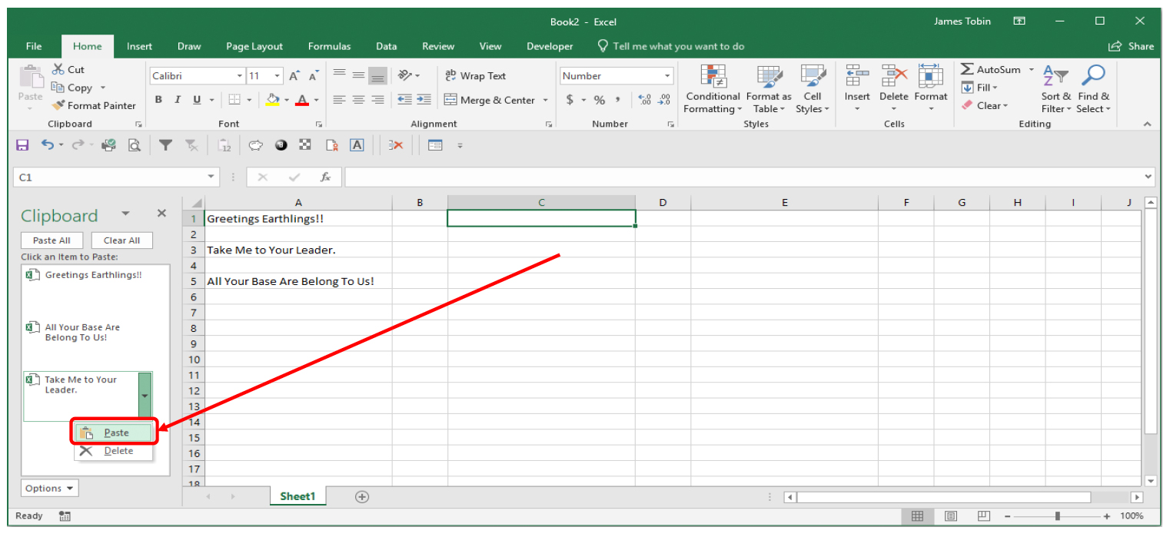Apply the Fill Color bucket
The width and height of the screenshot is (1170, 537).
[272, 100]
